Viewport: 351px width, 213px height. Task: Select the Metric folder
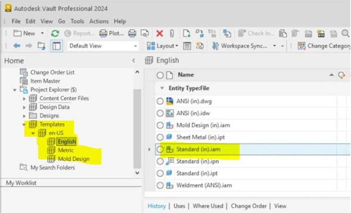coord(66,150)
